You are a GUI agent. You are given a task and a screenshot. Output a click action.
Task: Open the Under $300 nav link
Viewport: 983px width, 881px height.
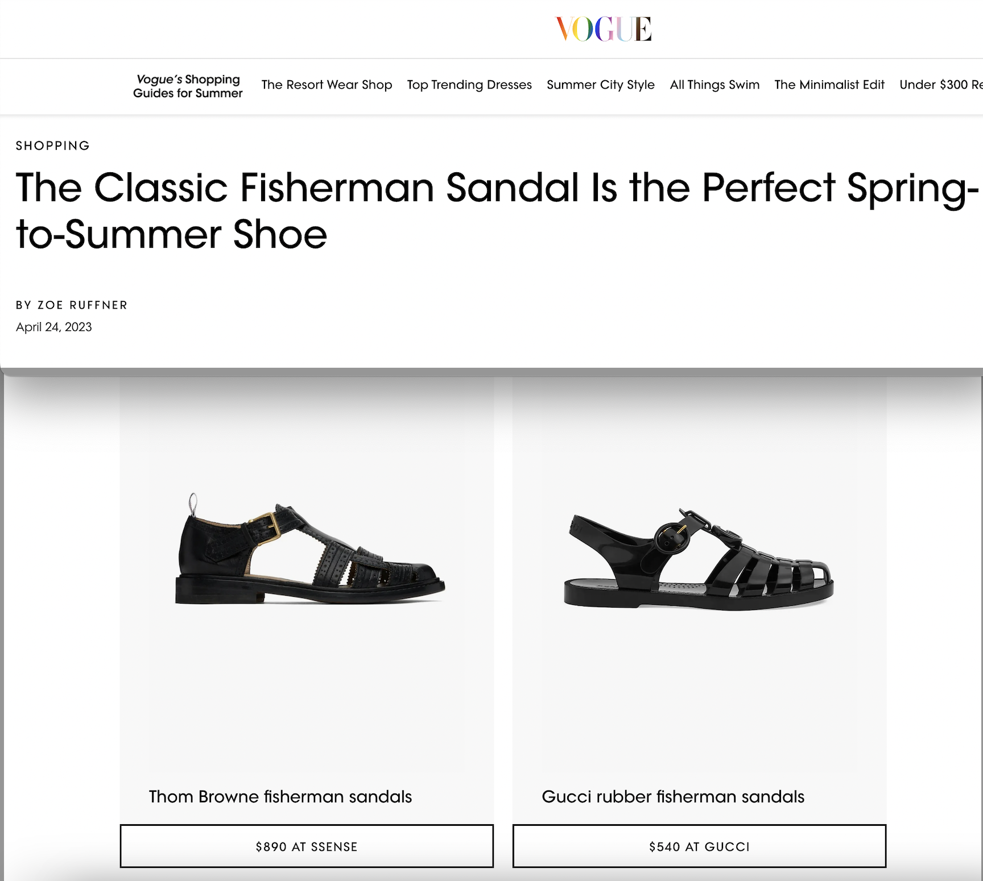click(x=941, y=85)
